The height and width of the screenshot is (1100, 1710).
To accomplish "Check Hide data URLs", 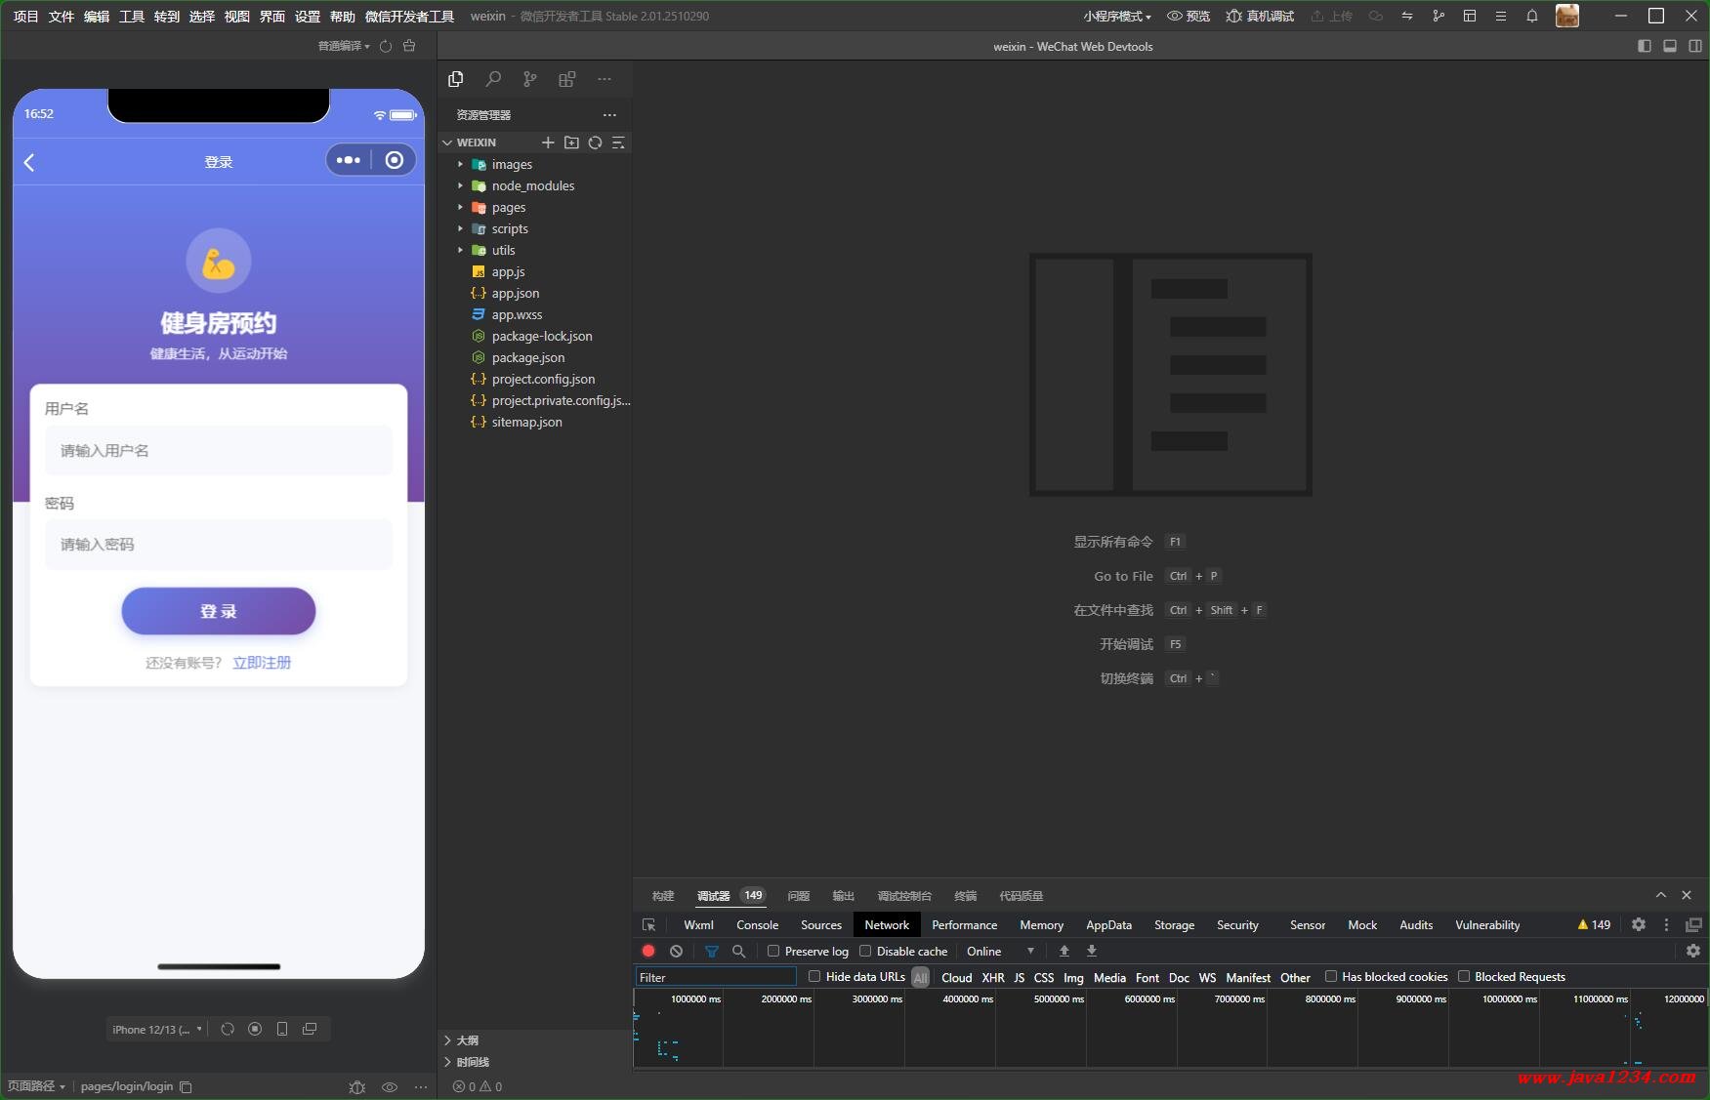I will [814, 976].
